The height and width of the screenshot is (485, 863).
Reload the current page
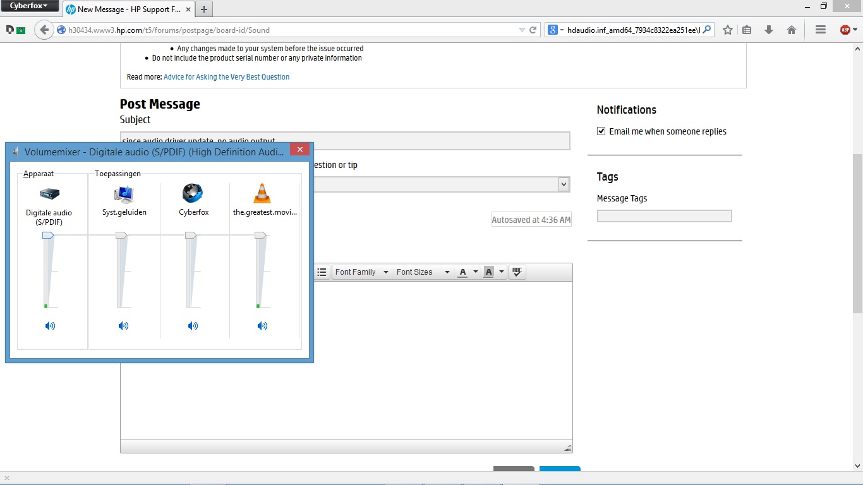point(533,30)
